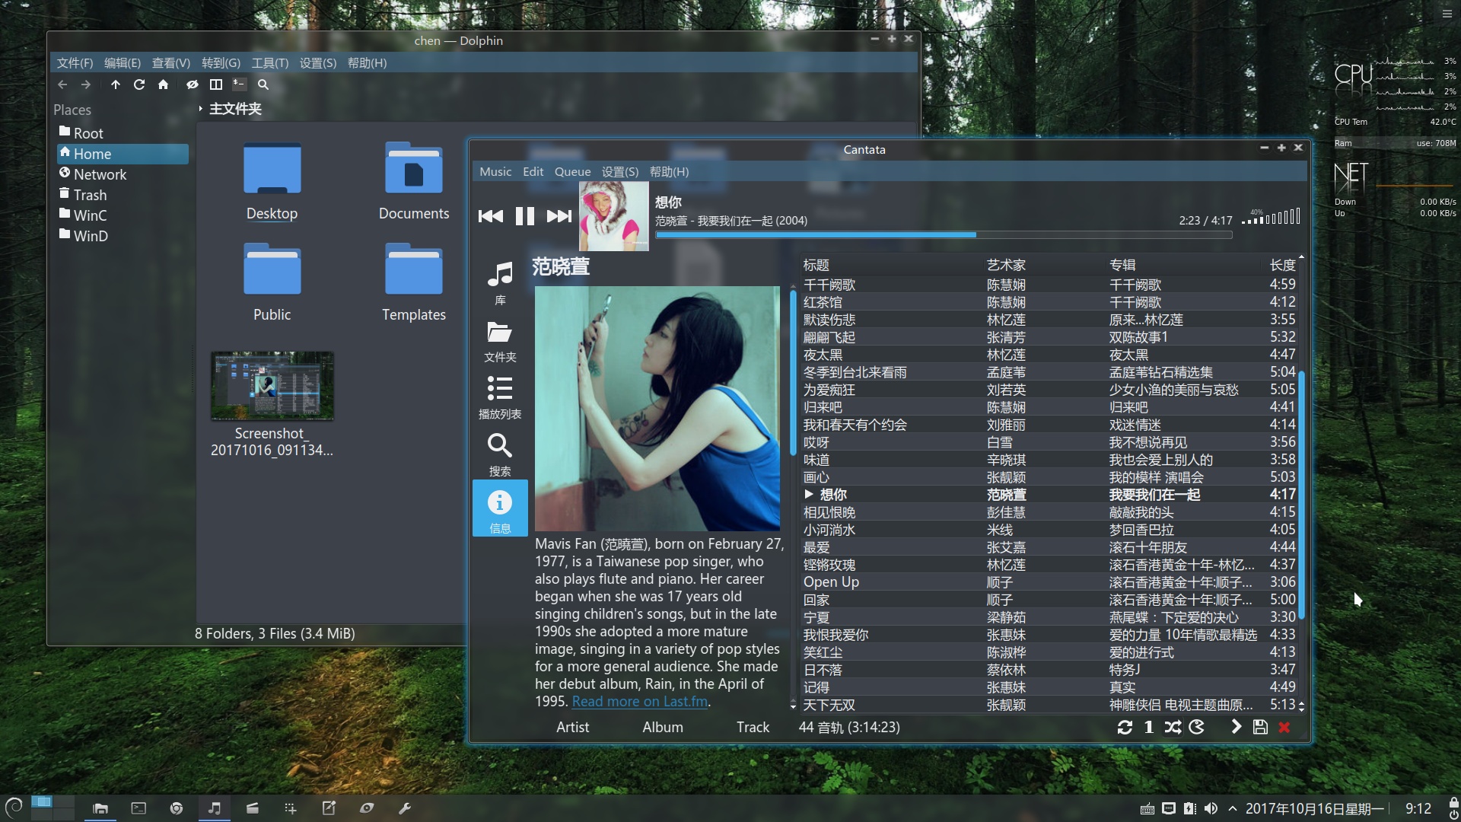Select the Documents folder icon

tap(414, 168)
